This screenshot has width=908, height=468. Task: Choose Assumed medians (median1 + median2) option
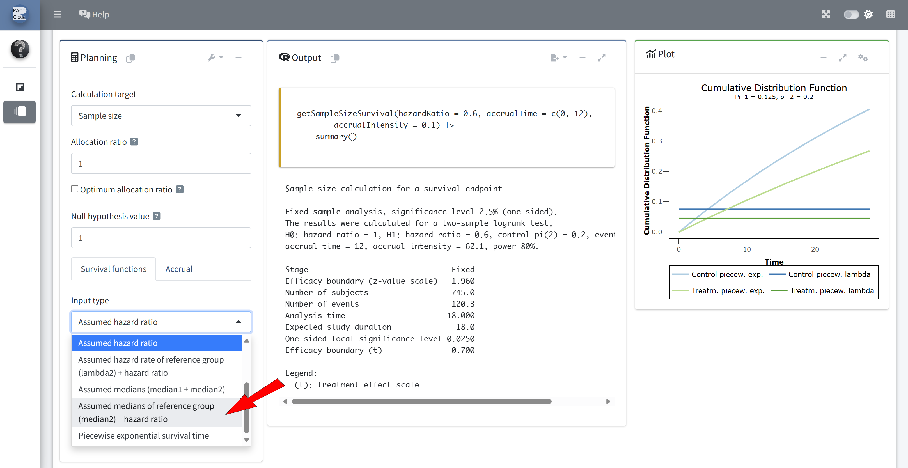pos(151,389)
